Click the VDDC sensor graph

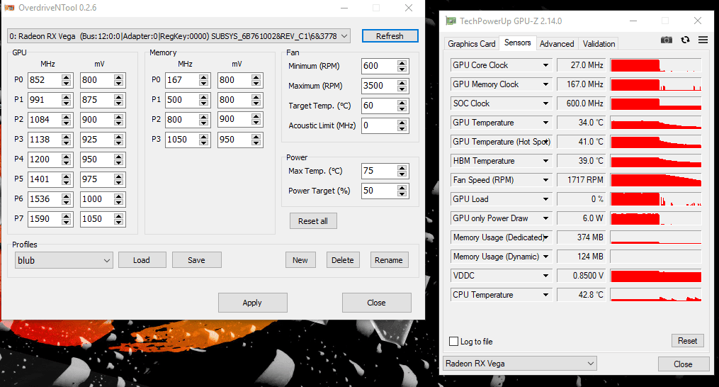tap(656, 276)
